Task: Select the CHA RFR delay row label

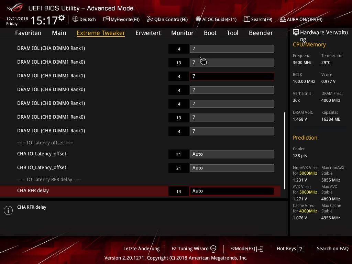Action: coord(33,190)
